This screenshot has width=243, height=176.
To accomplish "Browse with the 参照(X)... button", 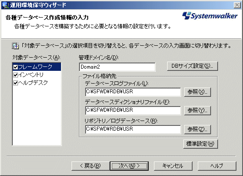I will [197, 92].
